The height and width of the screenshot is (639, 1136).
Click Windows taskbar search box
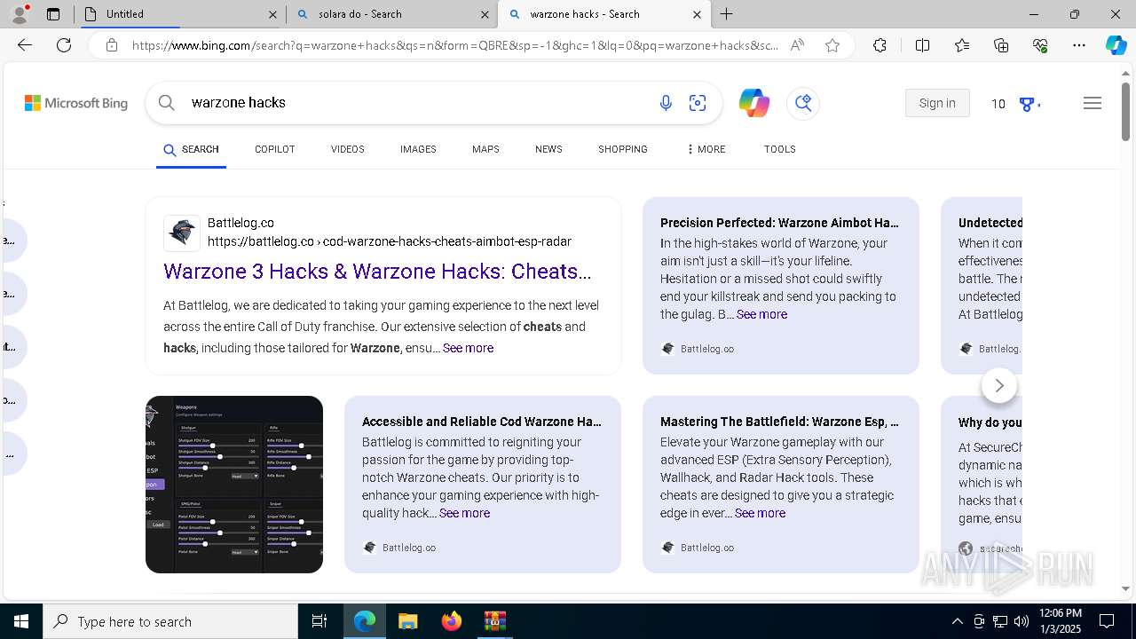(170, 621)
